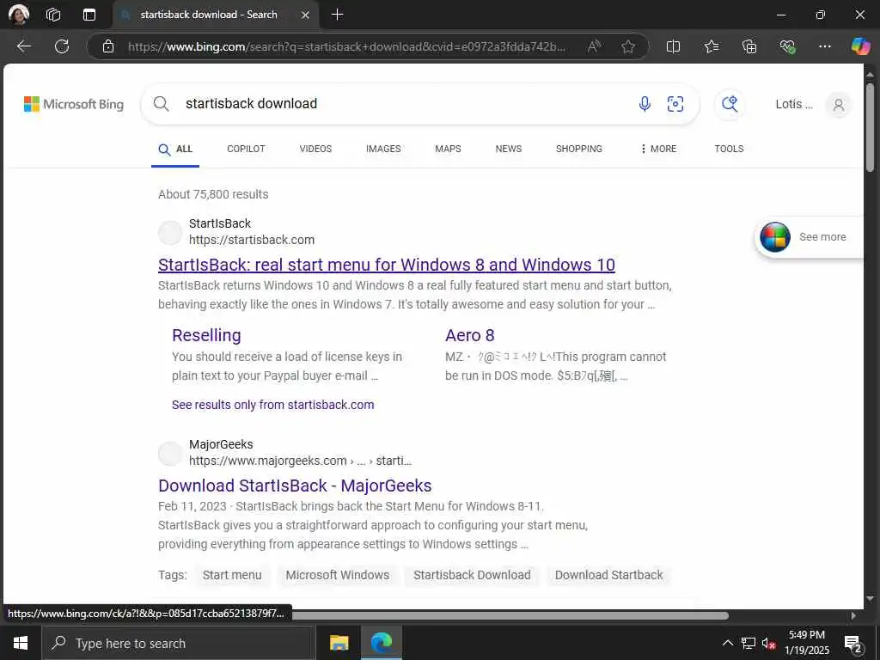The height and width of the screenshot is (660, 880).
Task: Open the Windows Start button
Action: [21, 643]
